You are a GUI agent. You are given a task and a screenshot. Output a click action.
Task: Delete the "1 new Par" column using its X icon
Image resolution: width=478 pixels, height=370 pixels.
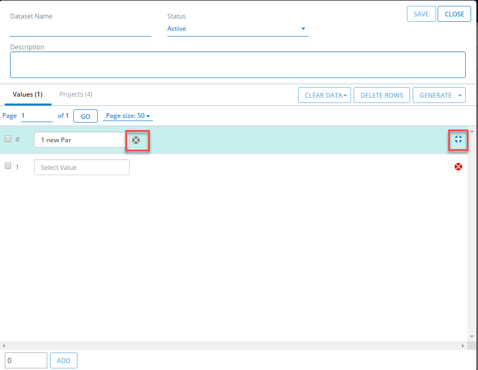pyautogui.click(x=137, y=140)
